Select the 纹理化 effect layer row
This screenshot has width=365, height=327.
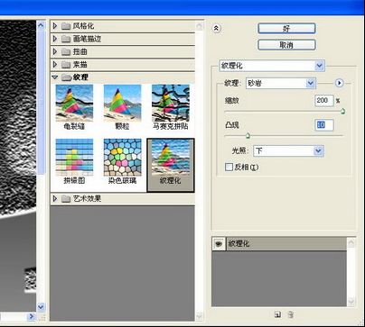point(279,244)
